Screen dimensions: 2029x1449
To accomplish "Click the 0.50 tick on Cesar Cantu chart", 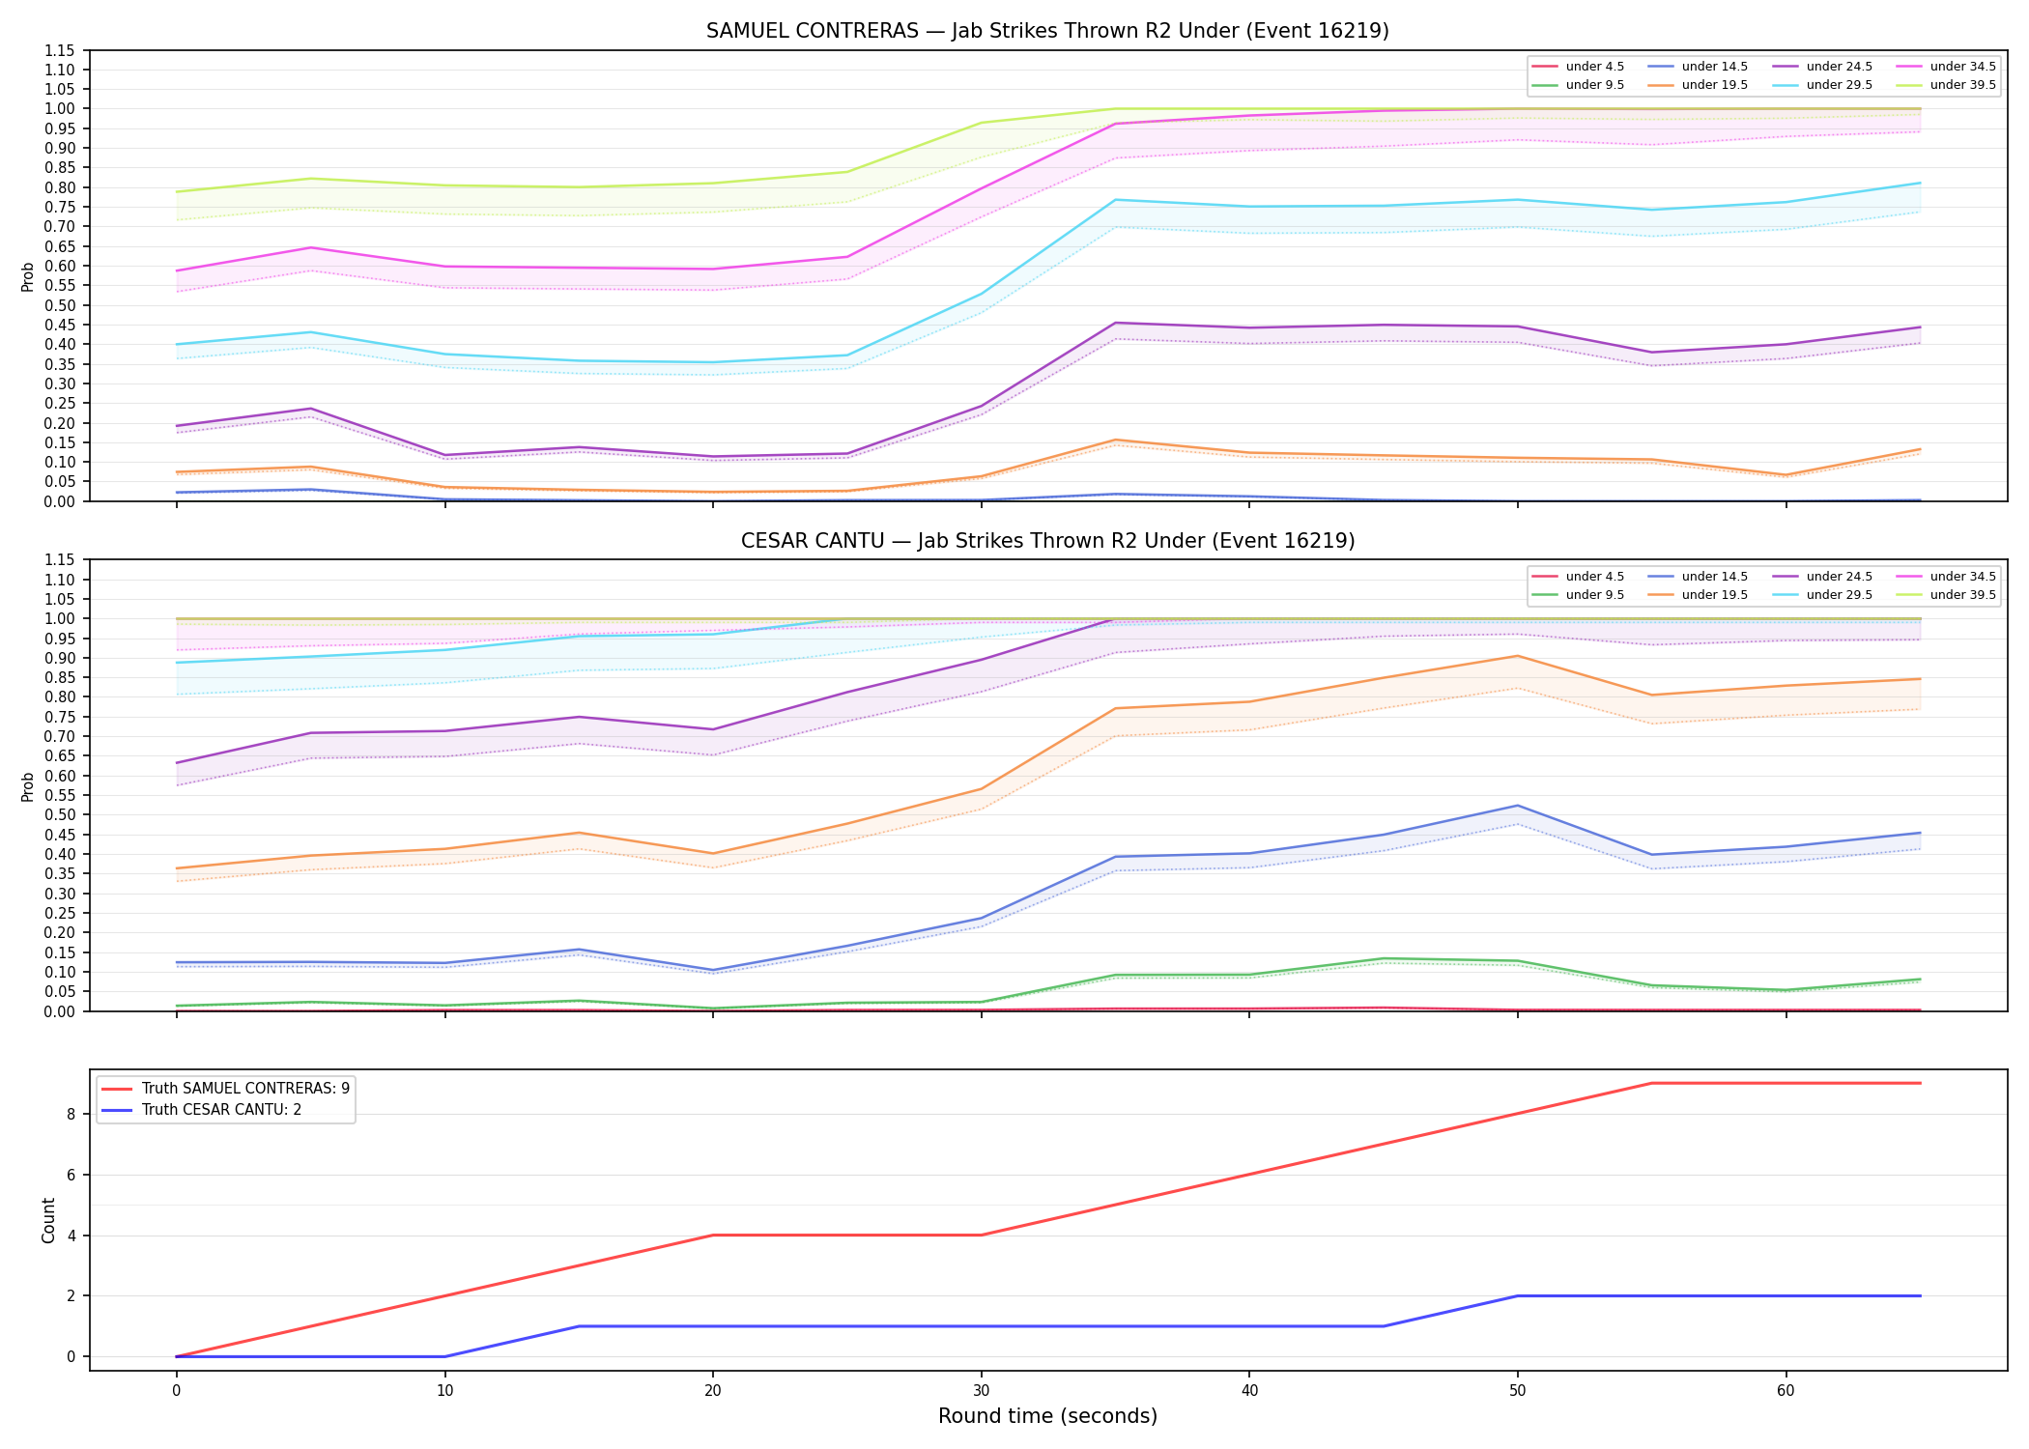I will coord(62,815).
